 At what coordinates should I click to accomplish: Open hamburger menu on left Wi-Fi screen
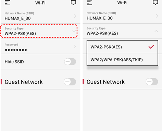click(8, 3)
